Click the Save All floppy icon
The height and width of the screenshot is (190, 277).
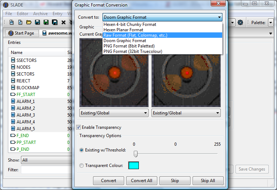55,22
